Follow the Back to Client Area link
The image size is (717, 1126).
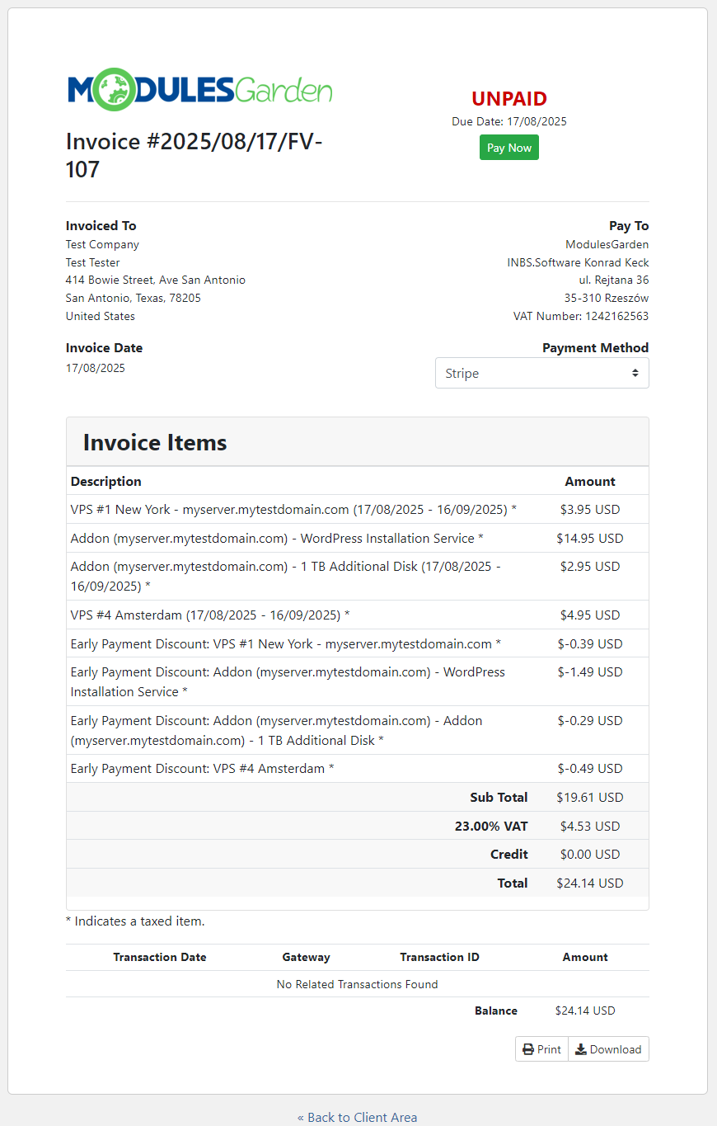pos(358,1117)
